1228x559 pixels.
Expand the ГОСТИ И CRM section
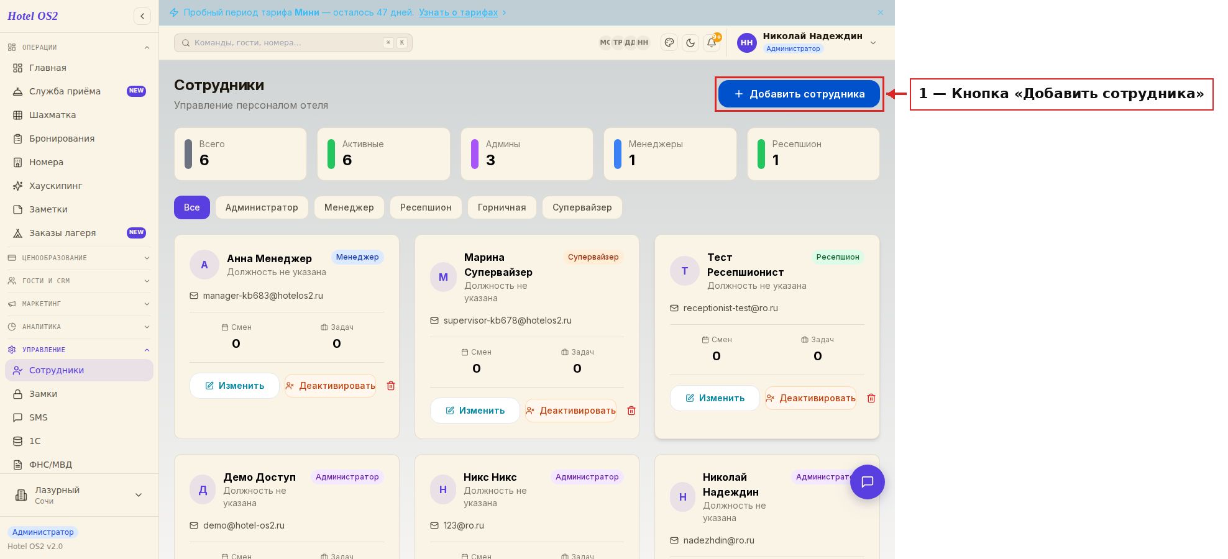coord(79,281)
